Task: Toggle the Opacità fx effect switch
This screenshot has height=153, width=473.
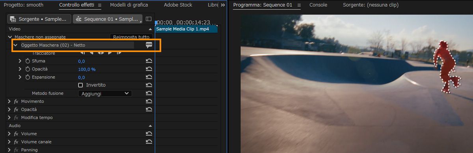Action: [x=16, y=109]
